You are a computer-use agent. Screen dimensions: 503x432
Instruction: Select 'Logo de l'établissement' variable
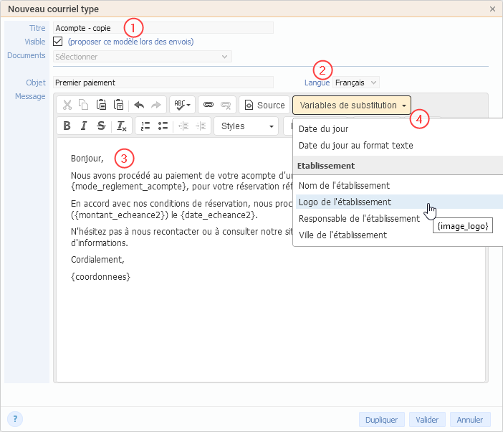pyautogui.click(x=345, y=202)
